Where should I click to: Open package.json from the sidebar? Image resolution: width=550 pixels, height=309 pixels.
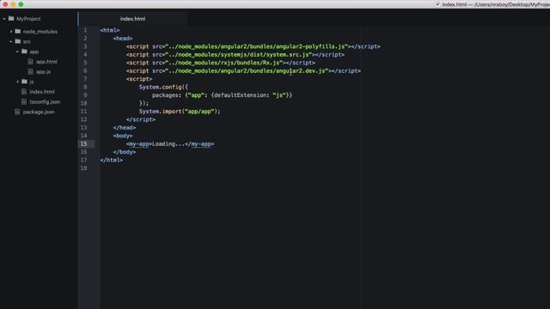tap(39, 112)
